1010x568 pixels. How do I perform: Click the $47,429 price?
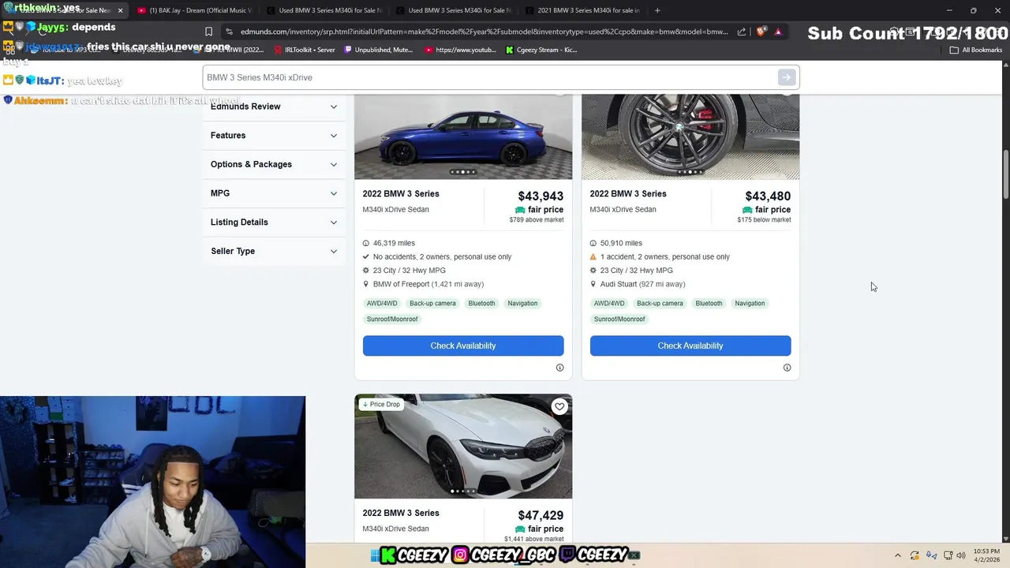coord(541,516)
